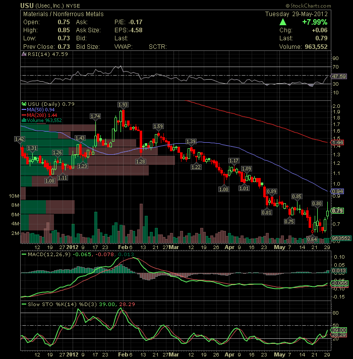Viewport: 353px width, 359px height.
Task: Click the SCTR label
Action: point(158,47)
